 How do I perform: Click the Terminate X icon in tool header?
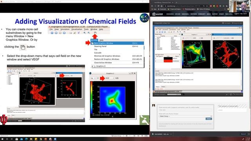click(223, 23)
